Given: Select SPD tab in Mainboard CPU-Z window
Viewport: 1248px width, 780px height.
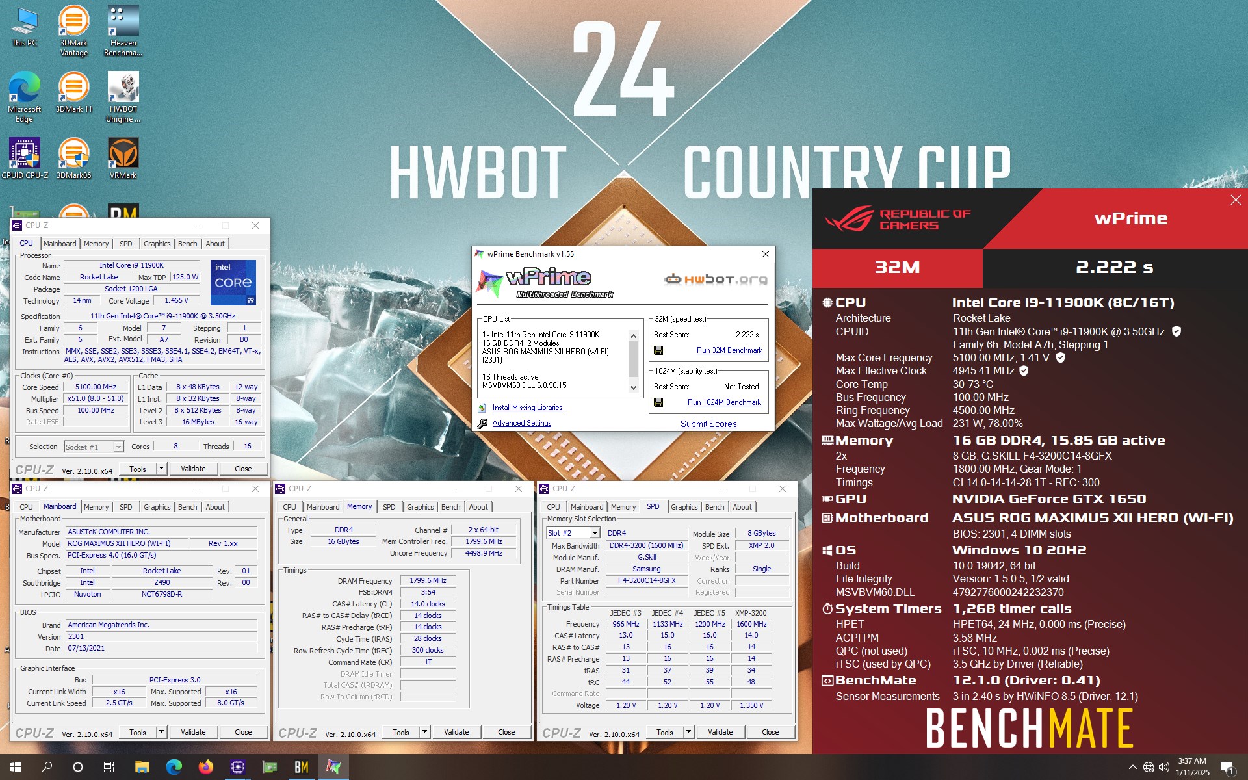Looking at the screenshot, I should tap(126, 507).
